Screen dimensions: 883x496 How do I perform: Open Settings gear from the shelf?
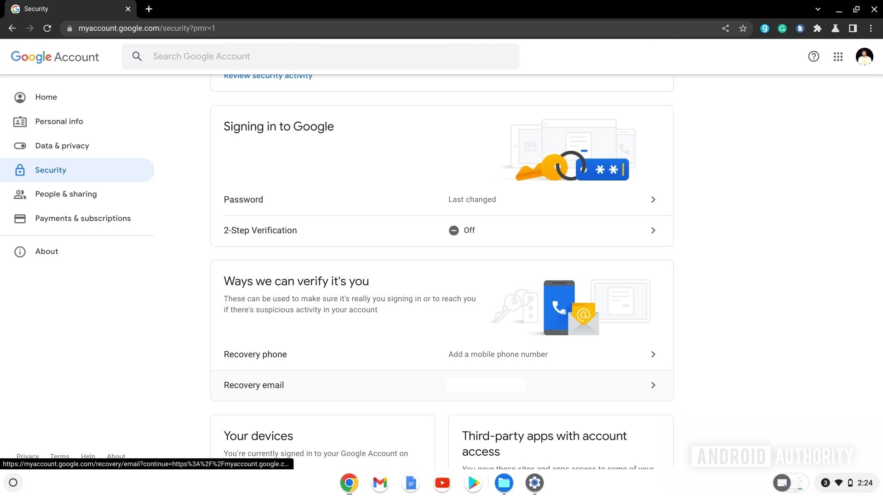(534, 483)
